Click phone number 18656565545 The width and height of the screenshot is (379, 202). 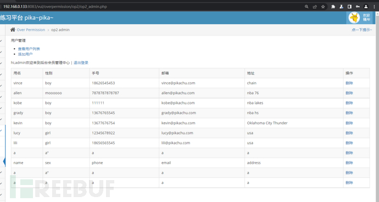(103, 143)
